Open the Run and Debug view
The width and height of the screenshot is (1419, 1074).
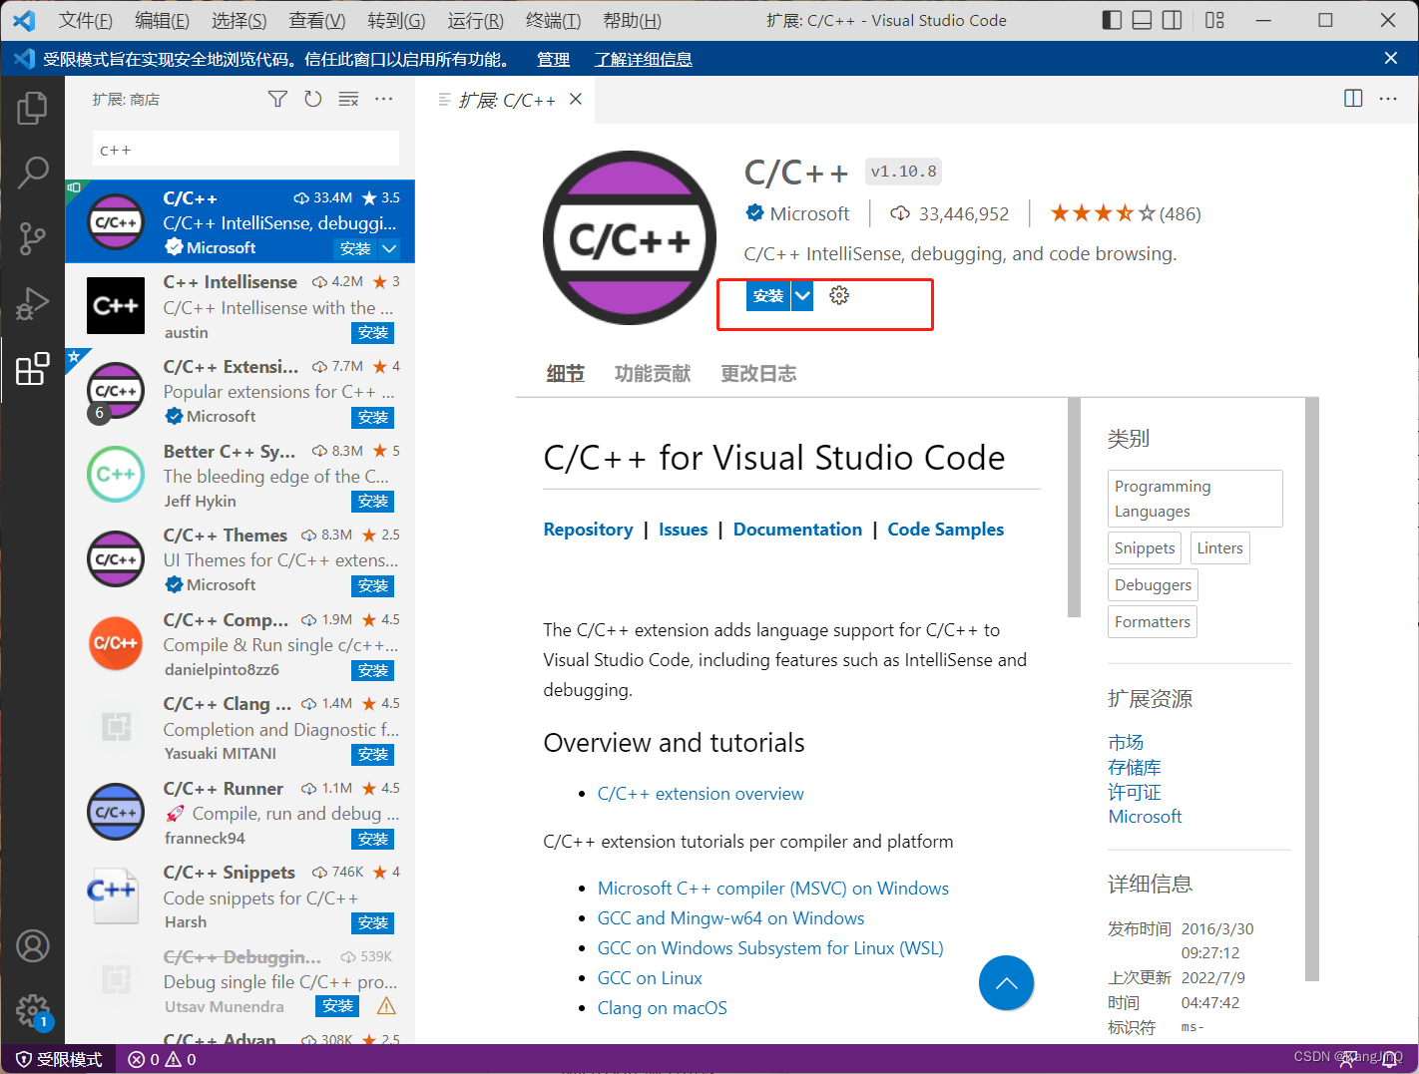coord(32,303)
